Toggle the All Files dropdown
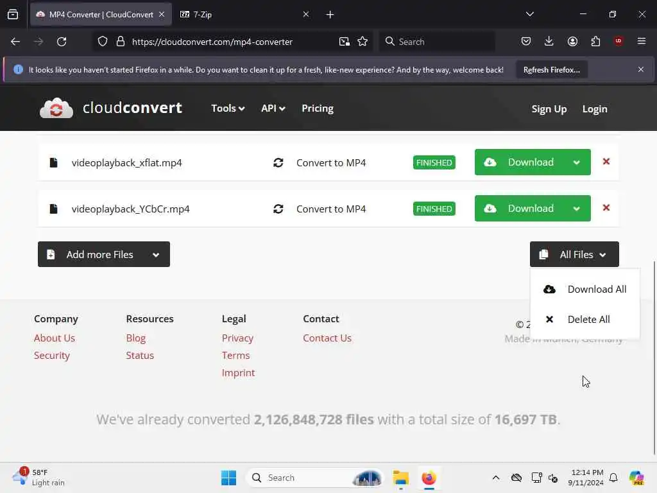This screenshot has height=493, width=657. click(x=574, y=254)
